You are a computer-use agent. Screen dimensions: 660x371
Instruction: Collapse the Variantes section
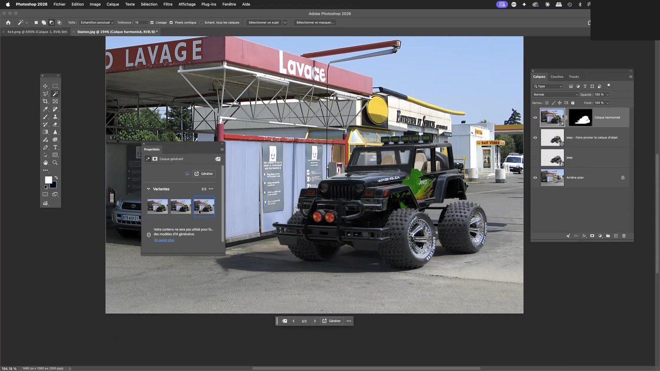coord(148,189)
